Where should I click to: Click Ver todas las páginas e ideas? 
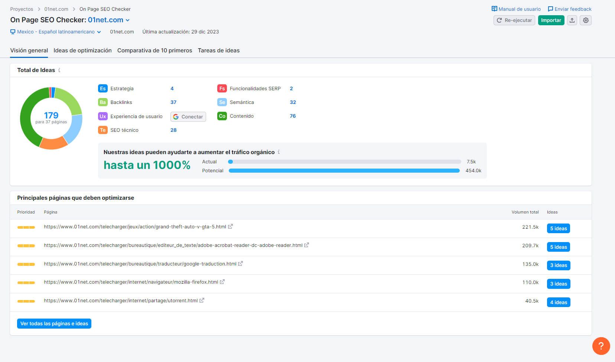54,324
